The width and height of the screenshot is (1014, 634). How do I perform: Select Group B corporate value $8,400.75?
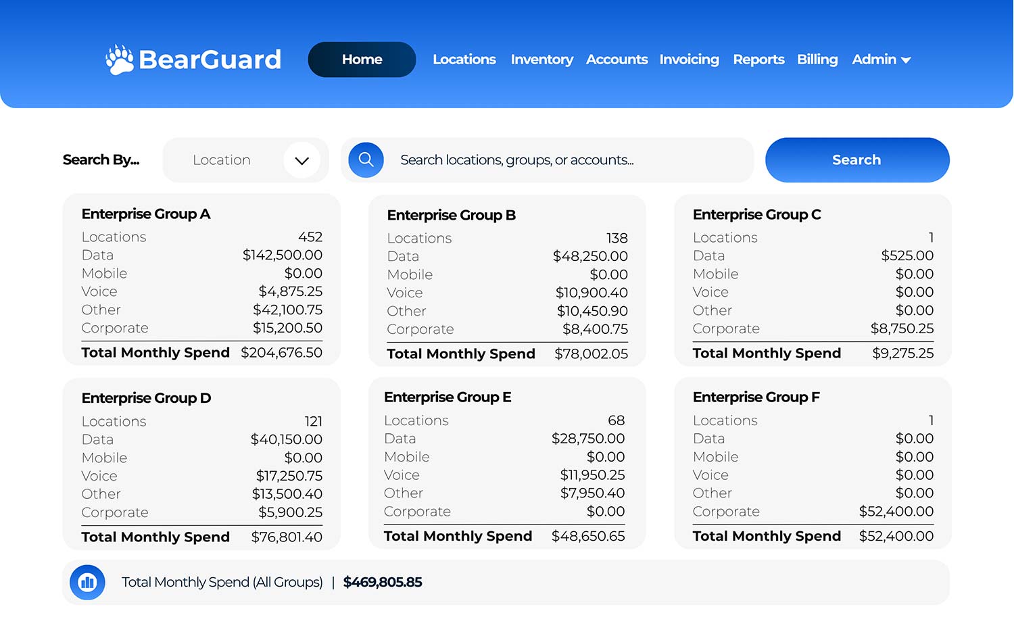(596, 330)
